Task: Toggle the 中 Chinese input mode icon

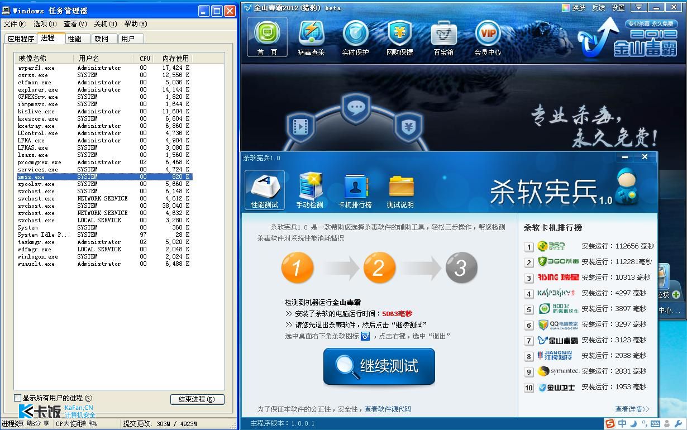Action: pos(622,424)
